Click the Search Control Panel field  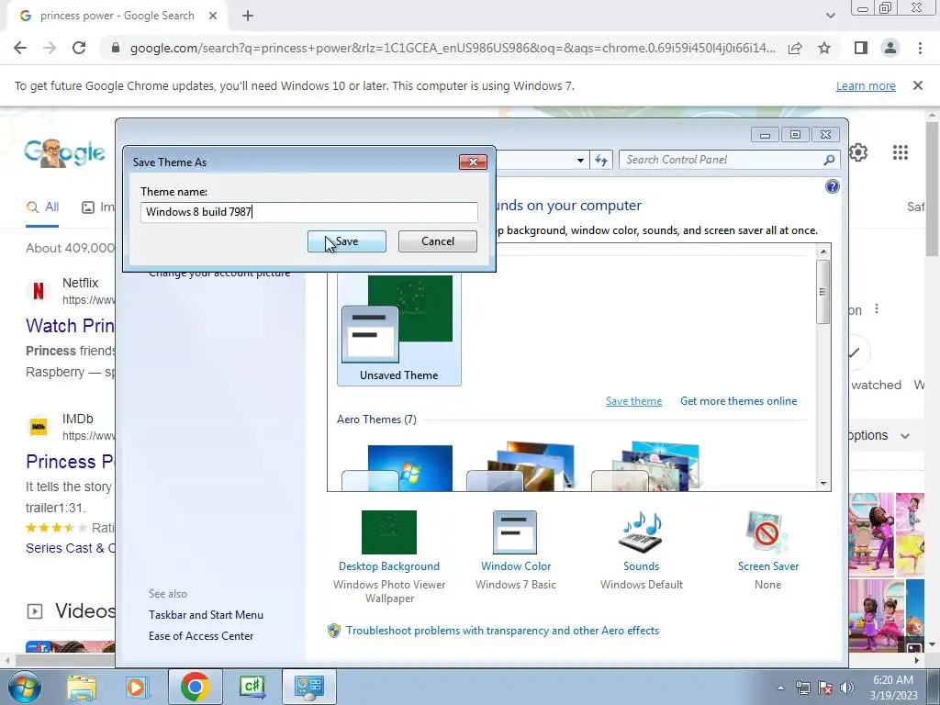(x=722, y=160)
